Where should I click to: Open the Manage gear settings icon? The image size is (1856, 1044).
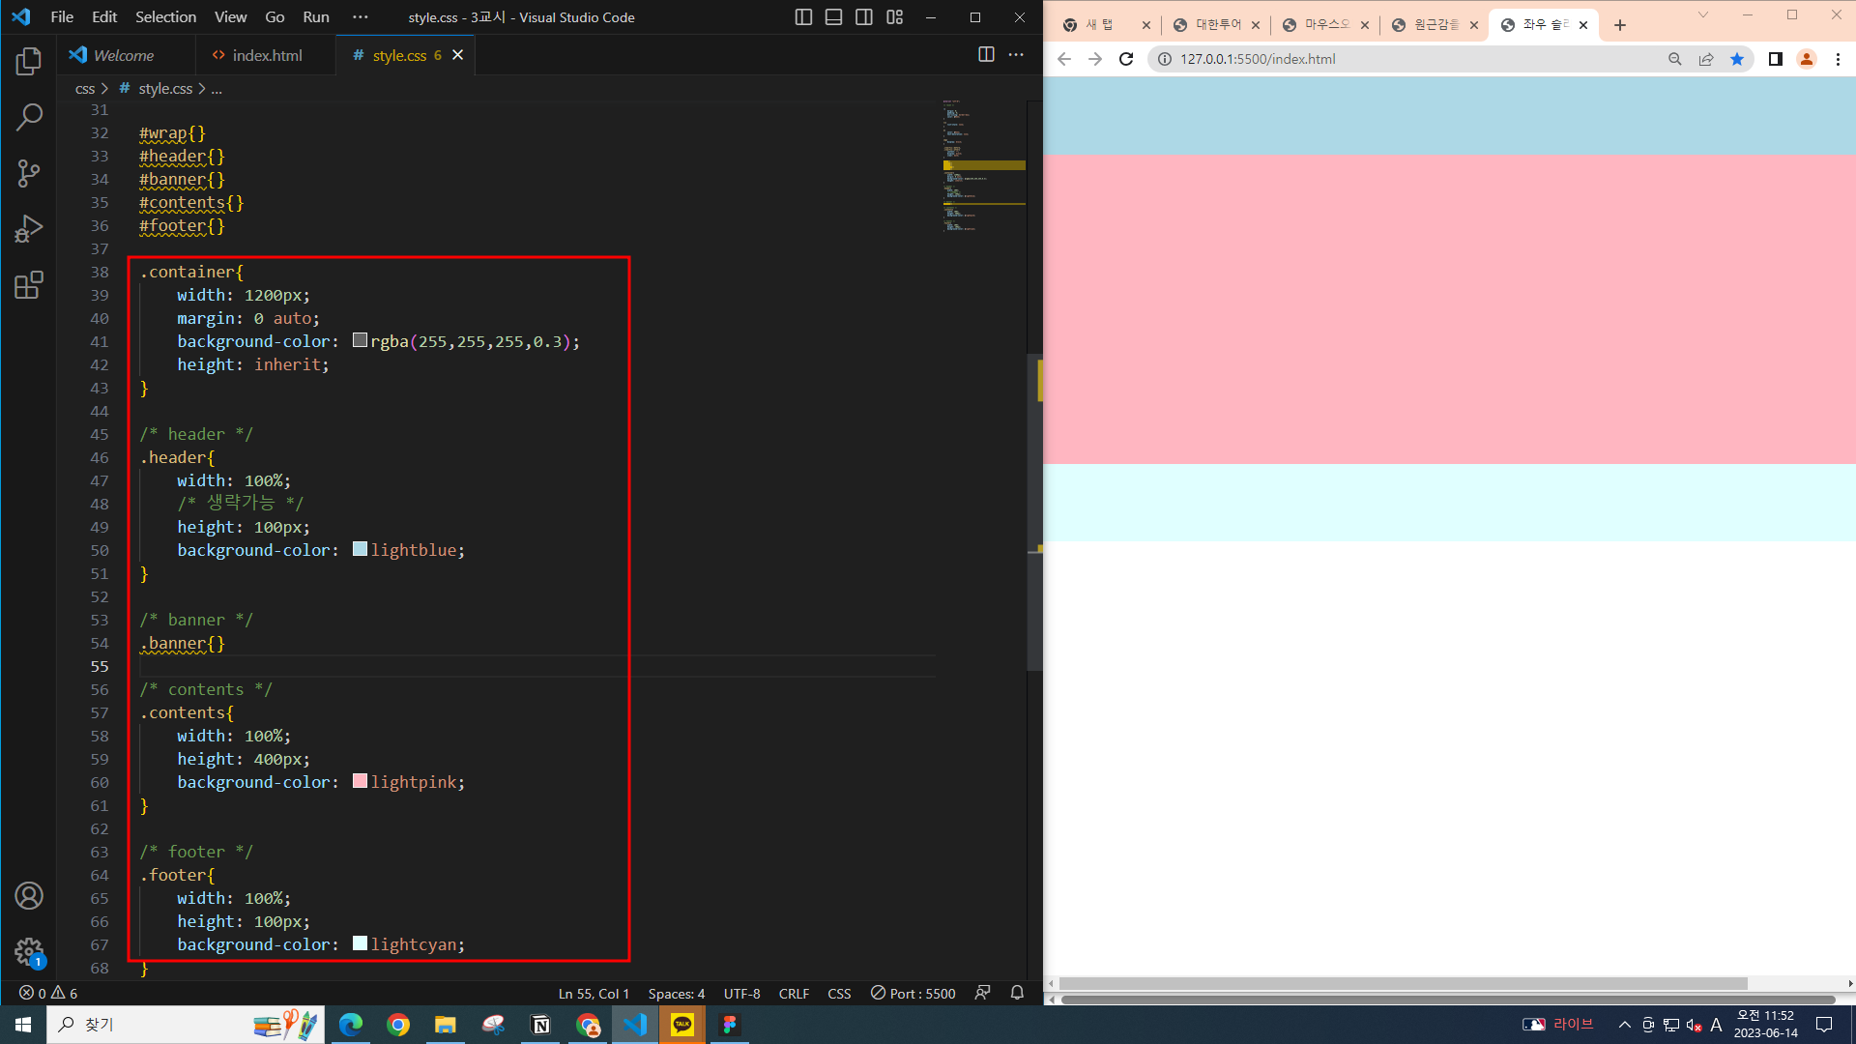click(29, 951)
